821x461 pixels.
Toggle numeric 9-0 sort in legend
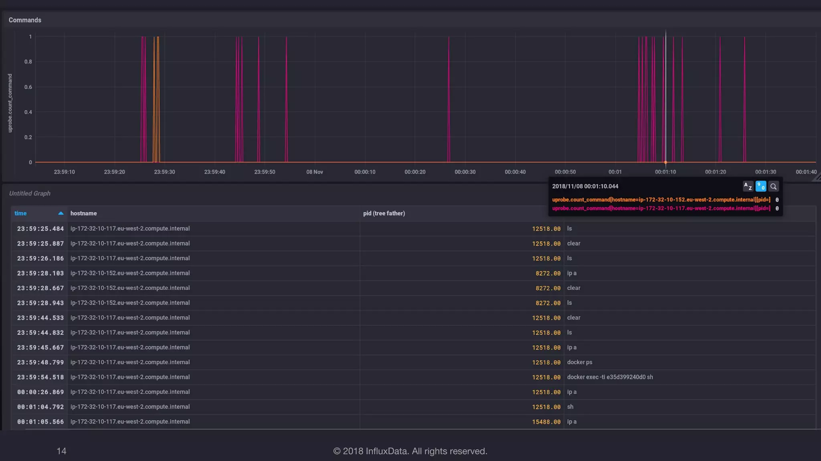[760, 186]
